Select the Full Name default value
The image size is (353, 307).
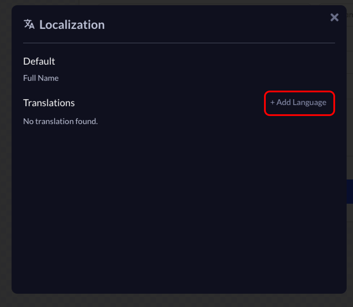coord(41,78)
